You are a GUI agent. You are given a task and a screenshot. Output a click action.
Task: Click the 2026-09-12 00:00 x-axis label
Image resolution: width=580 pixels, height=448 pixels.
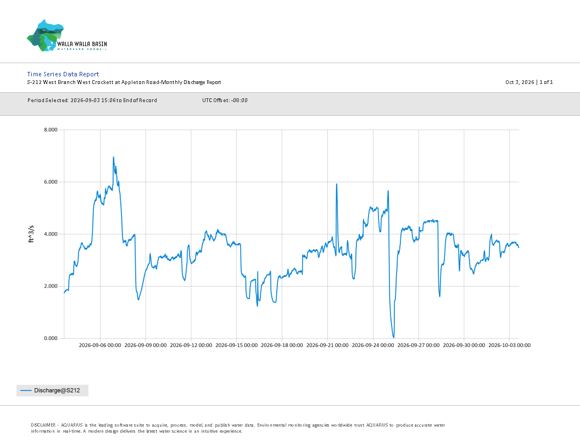[191, 345]
